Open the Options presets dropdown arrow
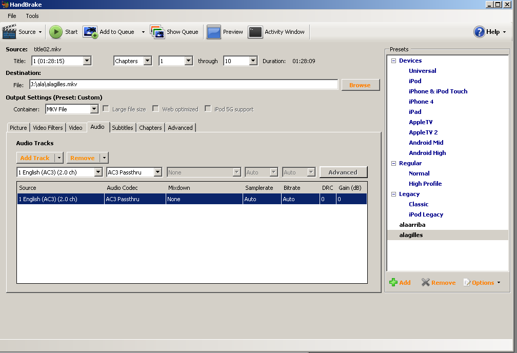 (499, 282)
